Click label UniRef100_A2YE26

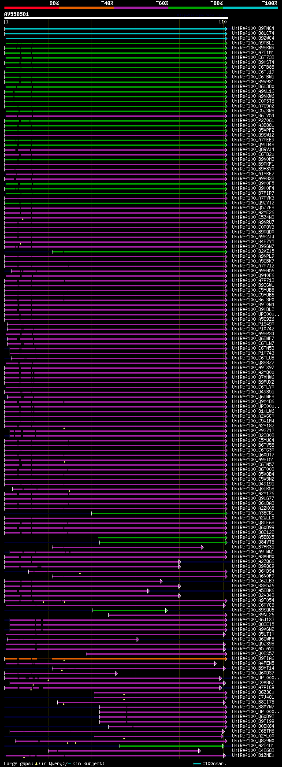click(253, 213)
